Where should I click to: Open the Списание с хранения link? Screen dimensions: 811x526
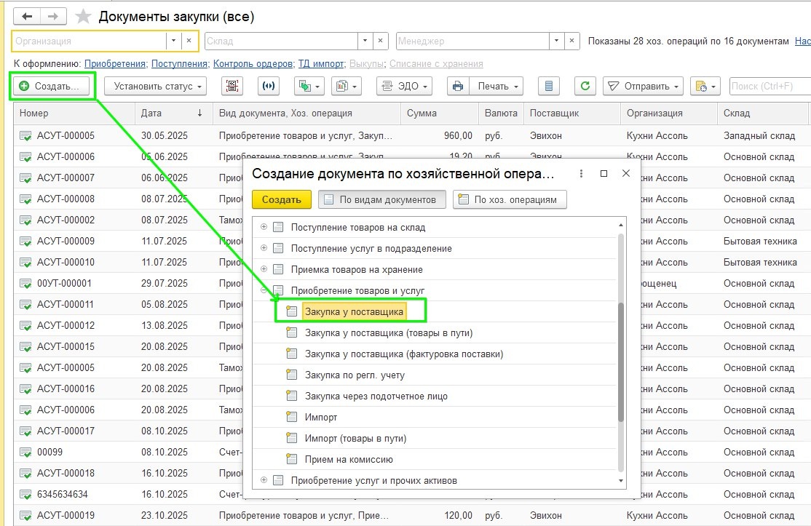436,63
